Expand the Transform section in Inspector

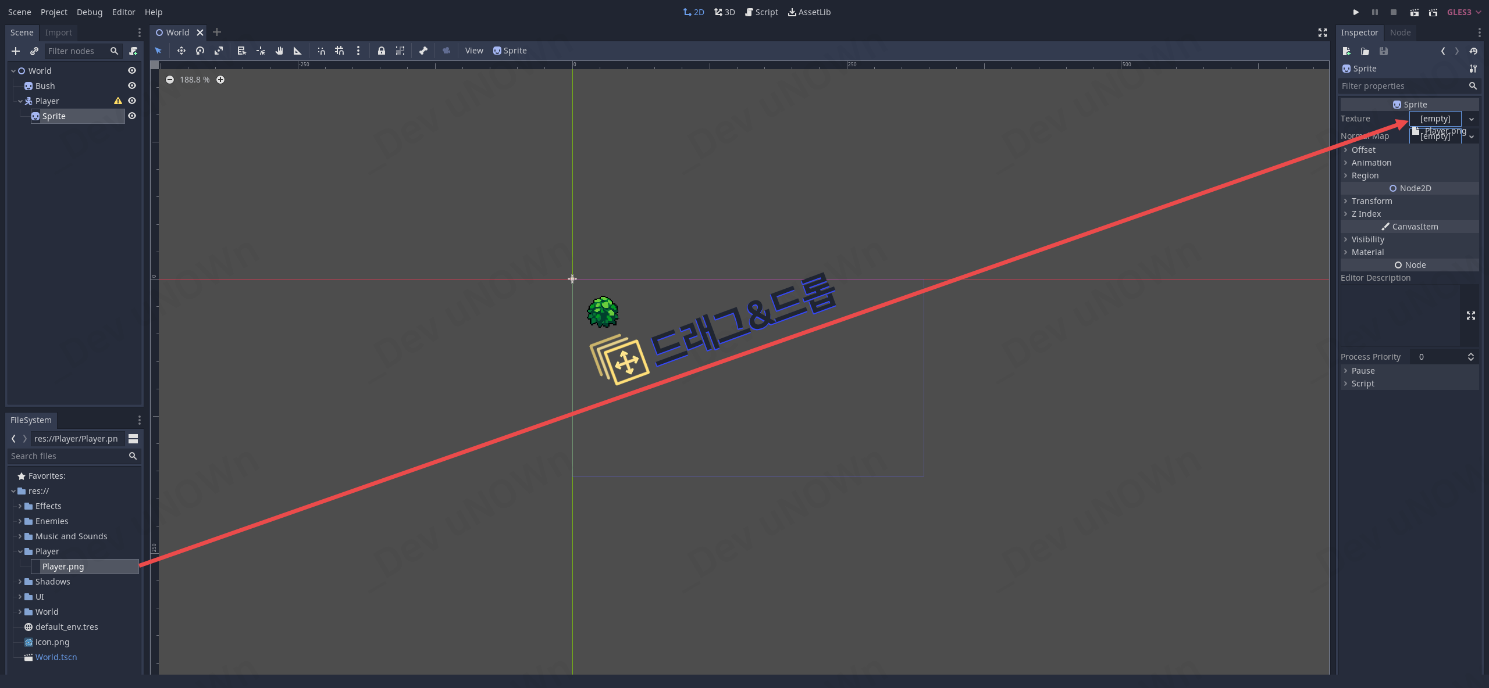point(1372,201)
